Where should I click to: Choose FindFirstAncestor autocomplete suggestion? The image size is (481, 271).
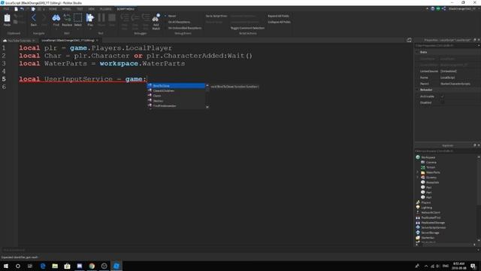tap(176, 105)
